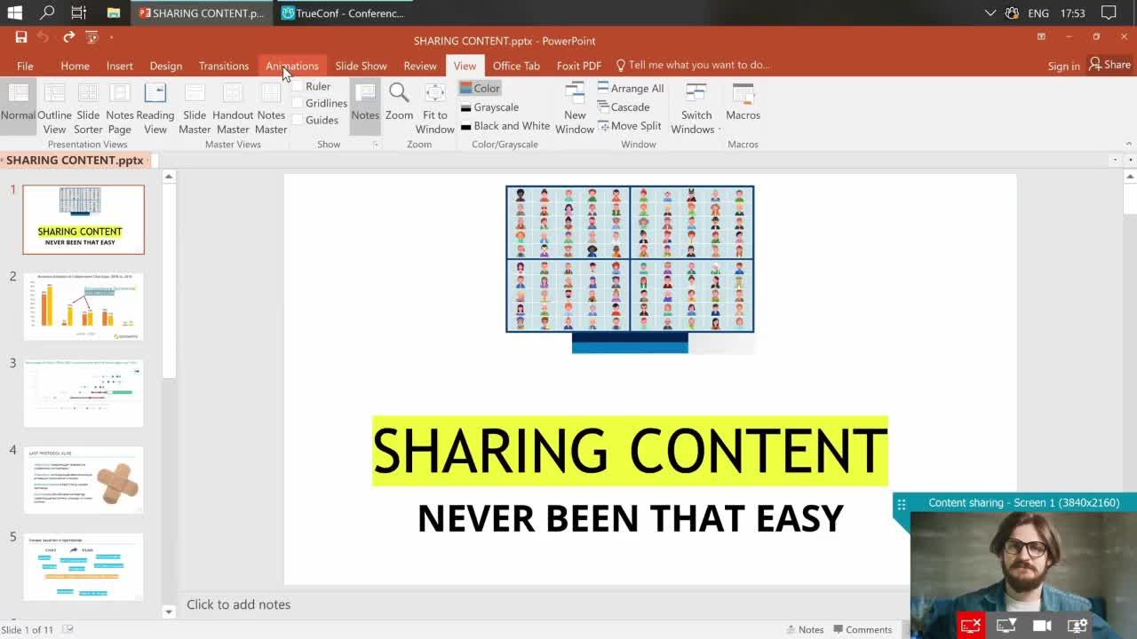Click the Redo arrow in the title bar
This screenshot has width=1137, height=639.
(x=68, y=37)
